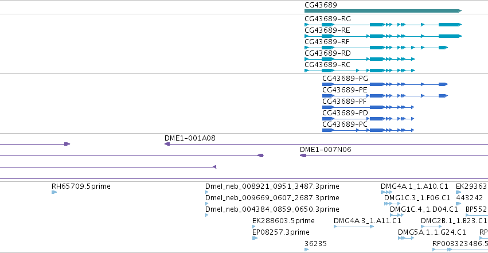Click the CG43689-RF transcript glyph

pyautogui.click(x=376, y=48)
